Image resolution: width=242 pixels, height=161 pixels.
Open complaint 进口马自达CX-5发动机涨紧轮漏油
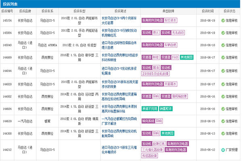[x=119, y=71]
